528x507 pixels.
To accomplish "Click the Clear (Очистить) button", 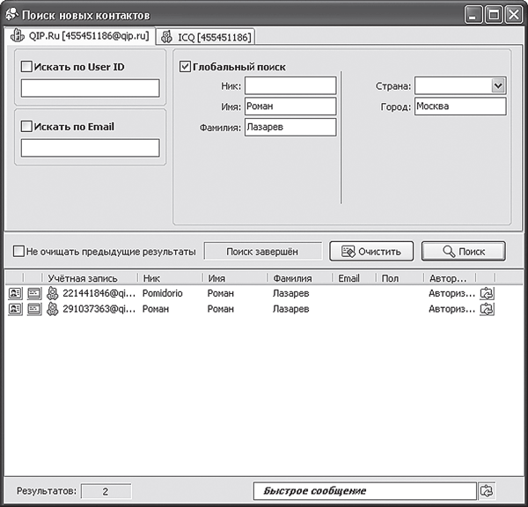I will click(x=371, y=252).
